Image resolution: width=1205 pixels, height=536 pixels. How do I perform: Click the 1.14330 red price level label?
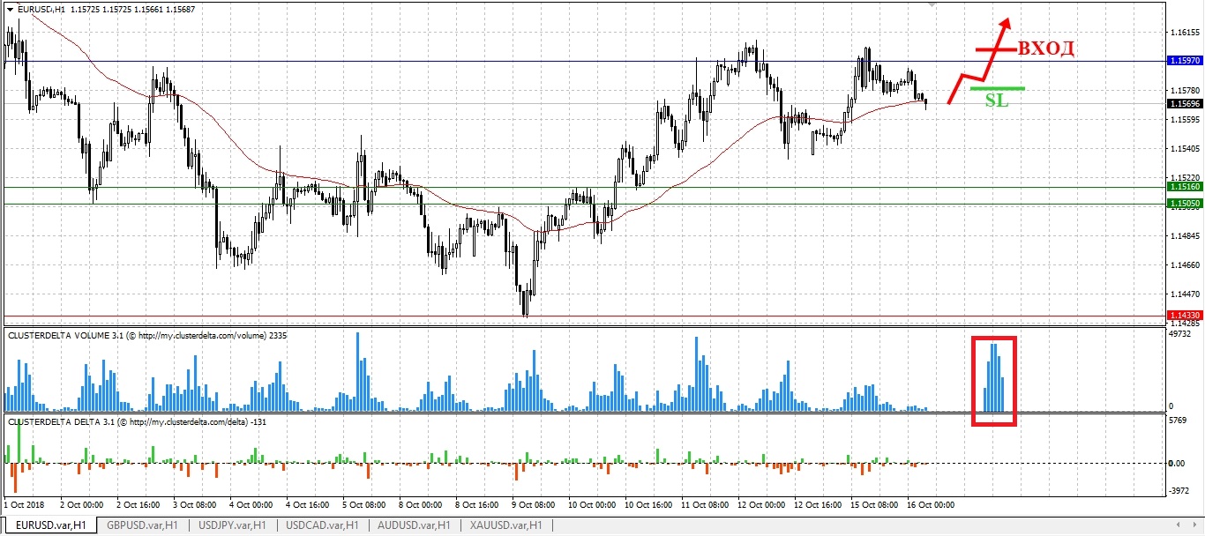pos(1183,316)
